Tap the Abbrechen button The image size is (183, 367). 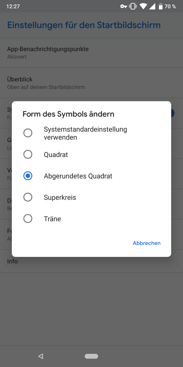pos(147,243)
